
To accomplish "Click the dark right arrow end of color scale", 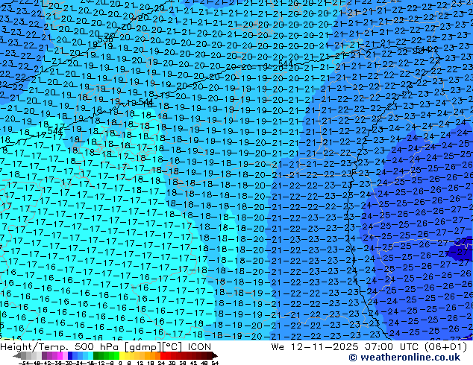I will 215,355.
